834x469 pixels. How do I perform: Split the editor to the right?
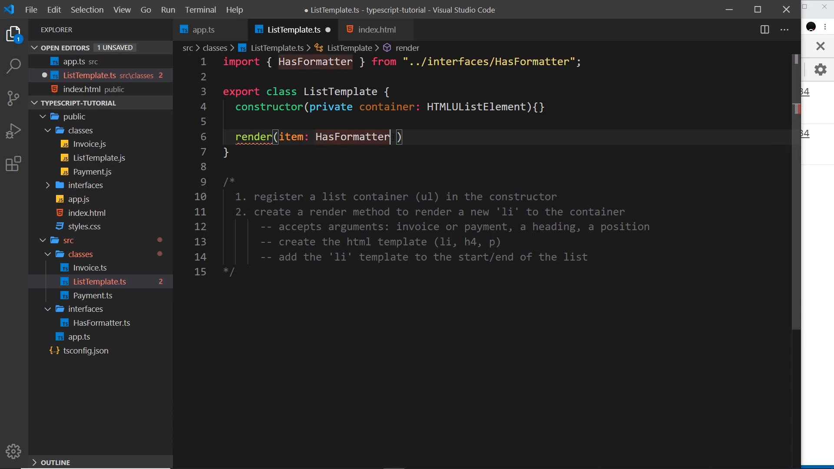(x=765, y=30)
